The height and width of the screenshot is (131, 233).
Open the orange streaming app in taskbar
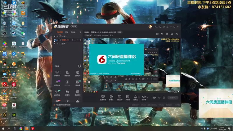pos(27,128)
